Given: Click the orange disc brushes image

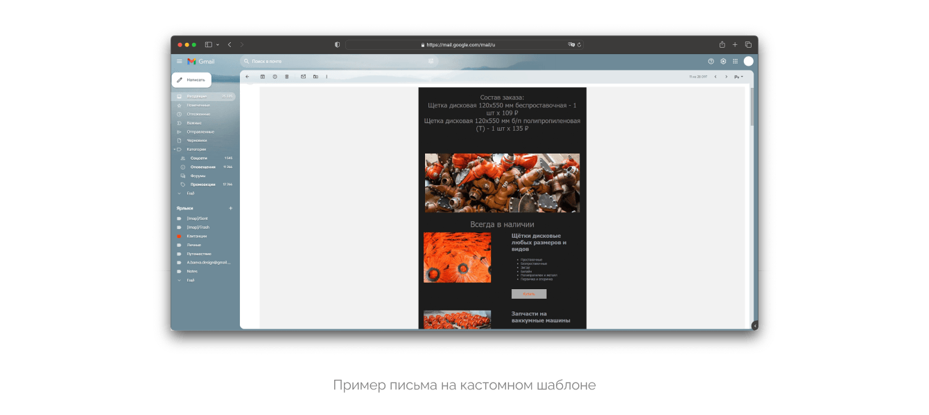Looking at the screenshot, I should point(458,257).
